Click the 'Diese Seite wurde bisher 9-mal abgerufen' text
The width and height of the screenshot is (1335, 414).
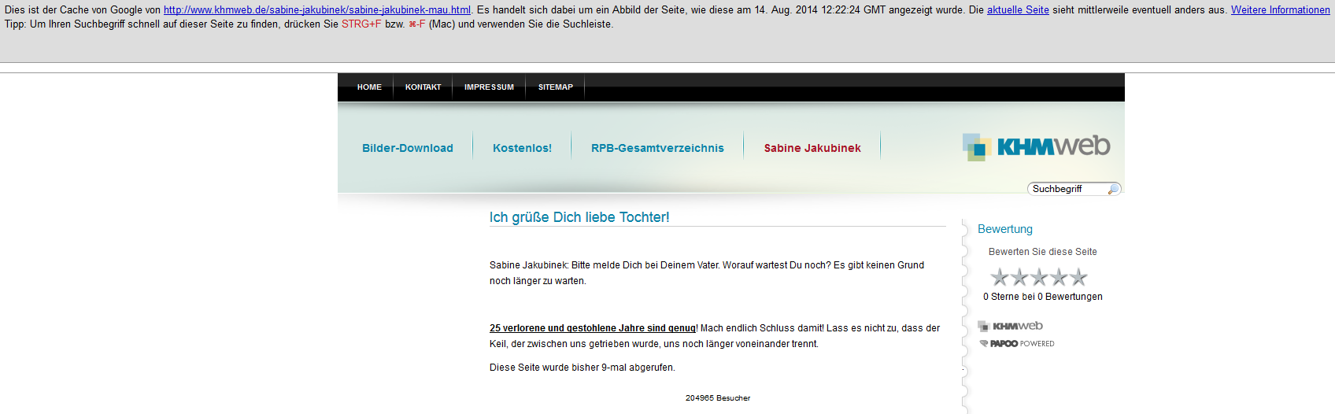[x=582, y=368]
